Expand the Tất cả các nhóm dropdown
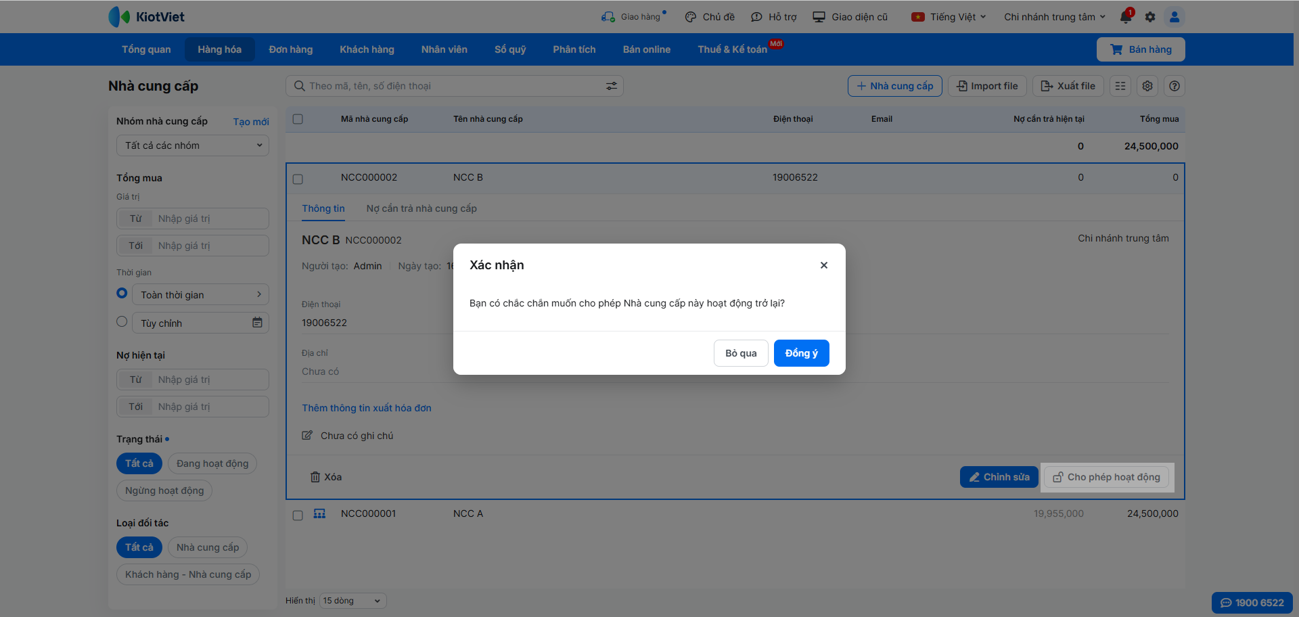1299x617 pixels. point(193,145)
